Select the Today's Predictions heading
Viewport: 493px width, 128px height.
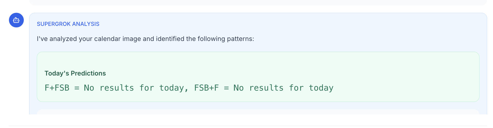(75, 73)
